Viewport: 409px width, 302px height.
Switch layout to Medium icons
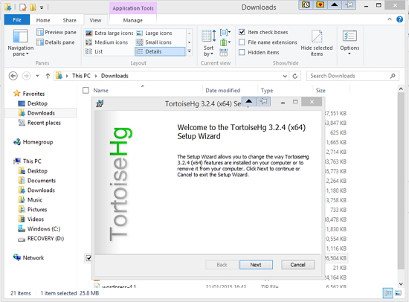point(106,42)
